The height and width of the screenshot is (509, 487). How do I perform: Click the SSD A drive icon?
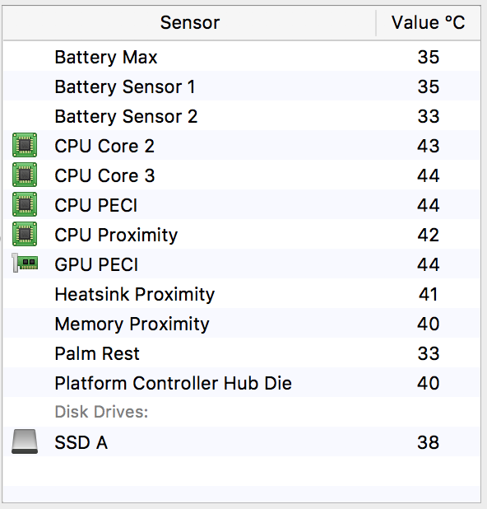25,441
